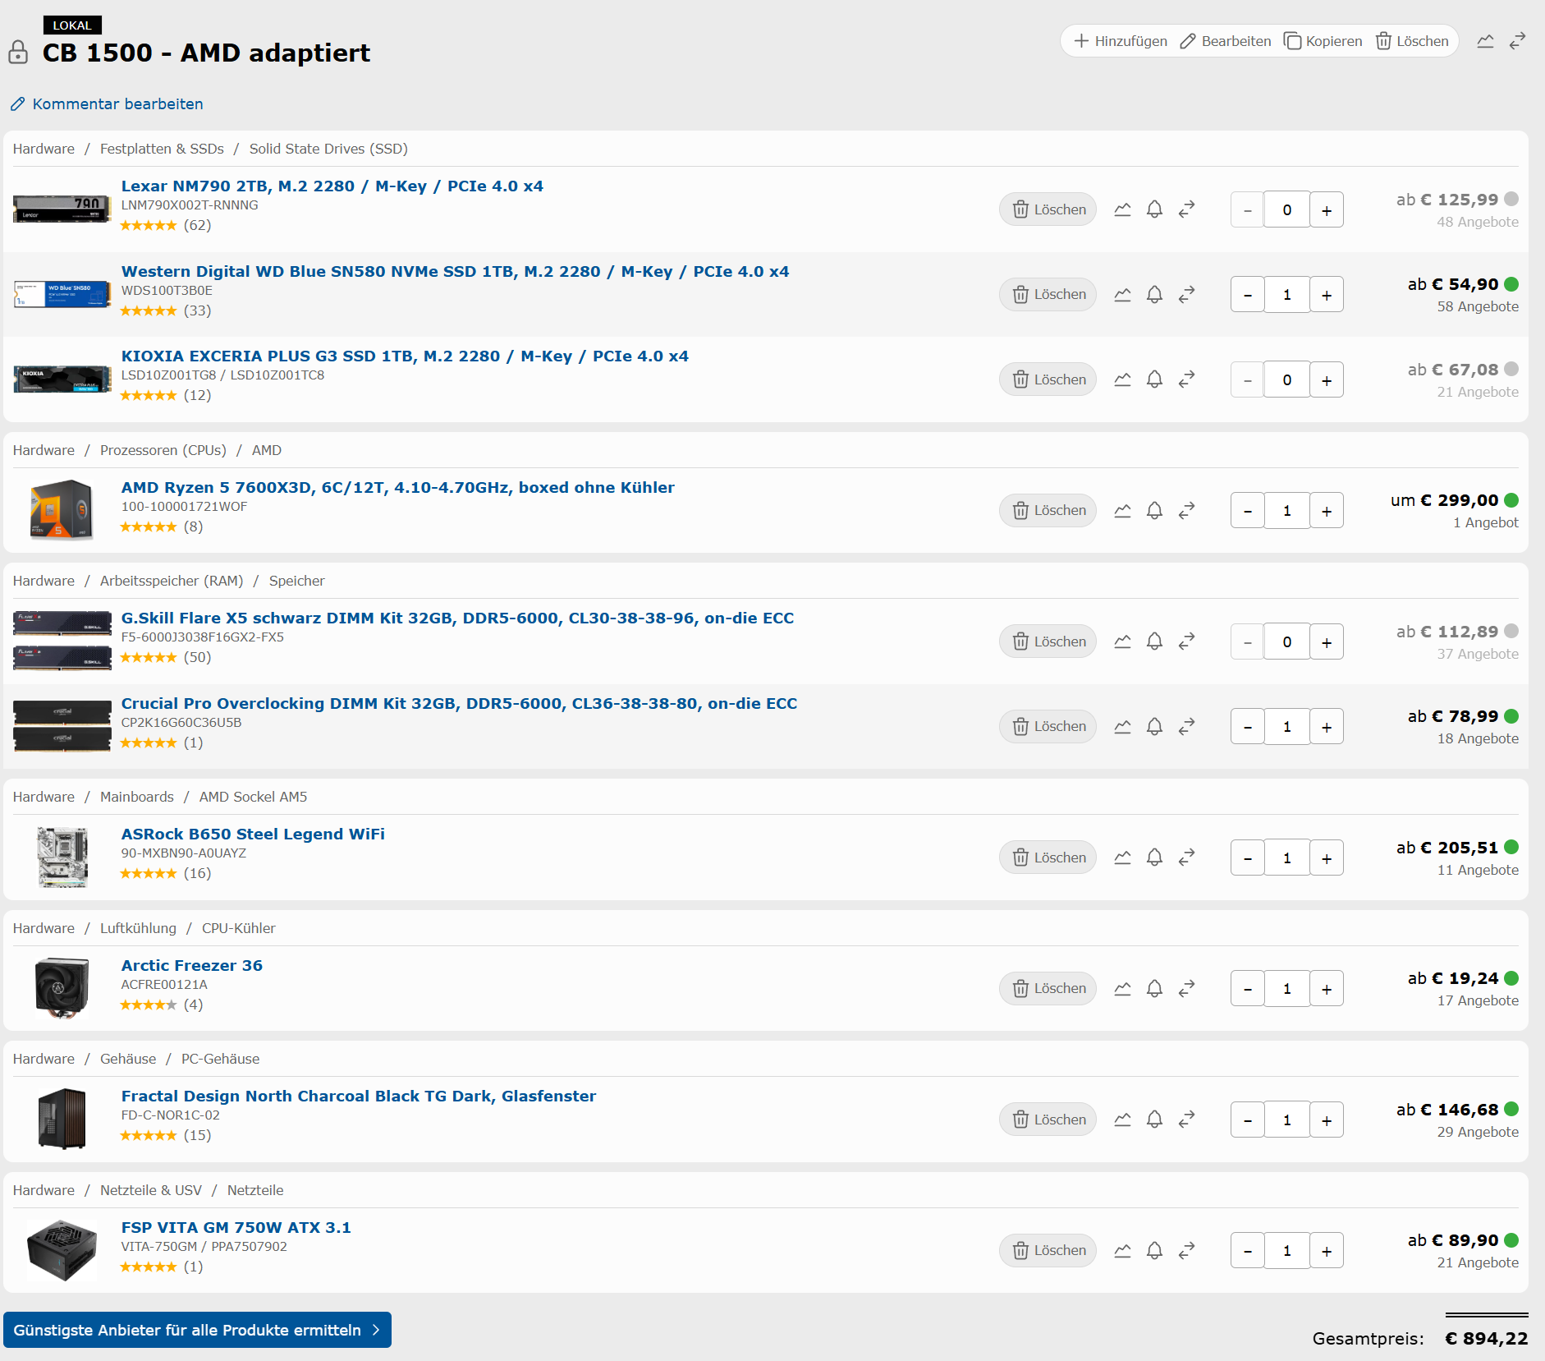Click quantity field of WD Blue SN580
1545x1361 pixels.
1287,295
